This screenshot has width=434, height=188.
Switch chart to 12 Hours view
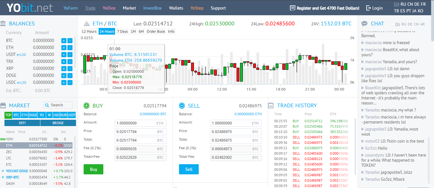click(89, 31)
